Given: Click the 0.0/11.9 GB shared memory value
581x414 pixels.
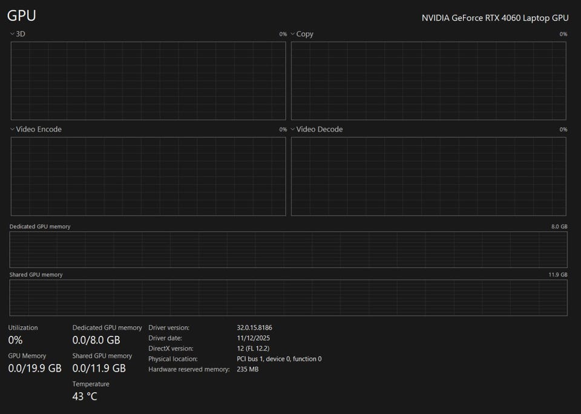Looking at the screenshot, I should click(99, 368).
